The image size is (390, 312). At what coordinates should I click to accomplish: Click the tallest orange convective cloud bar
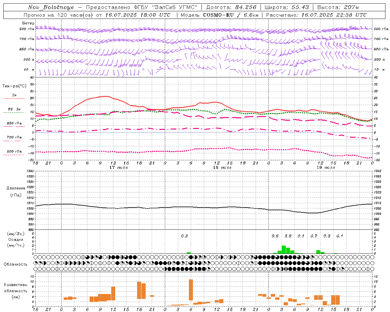coord(191,290)
